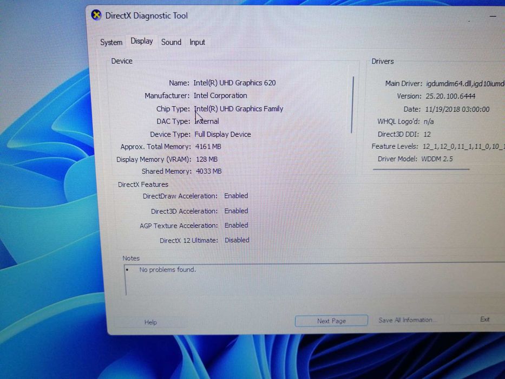Click the driver version '25.20.100.6444'
This screenshot has width=505, height=379.
(450, 96)
